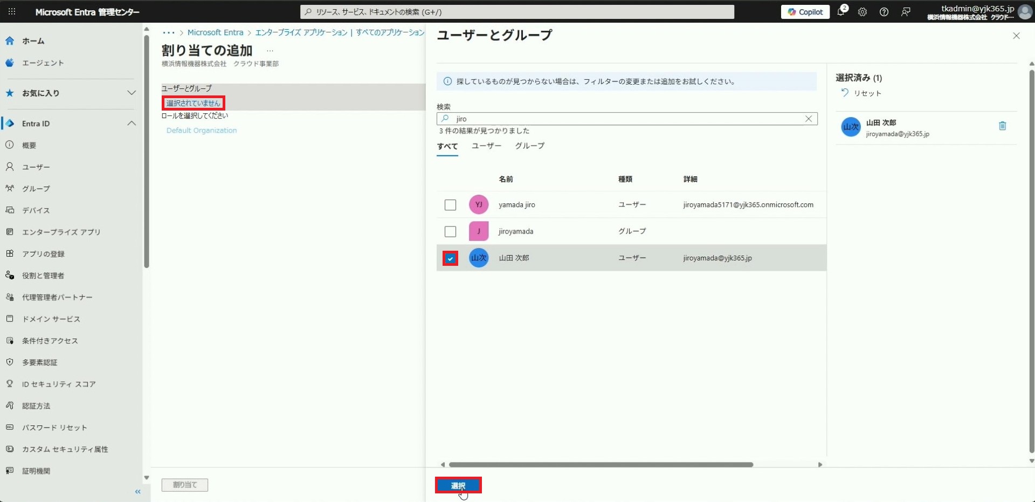This screenshot has height=502, width=1035.
Task: Open the notifications bell icon
Action: point(841,12)
